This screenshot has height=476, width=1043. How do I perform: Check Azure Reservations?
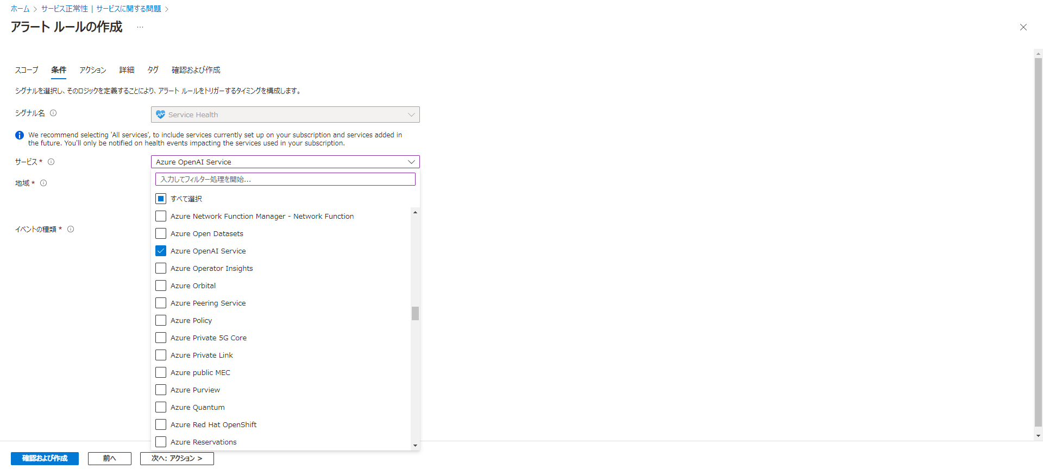[161, 442]
